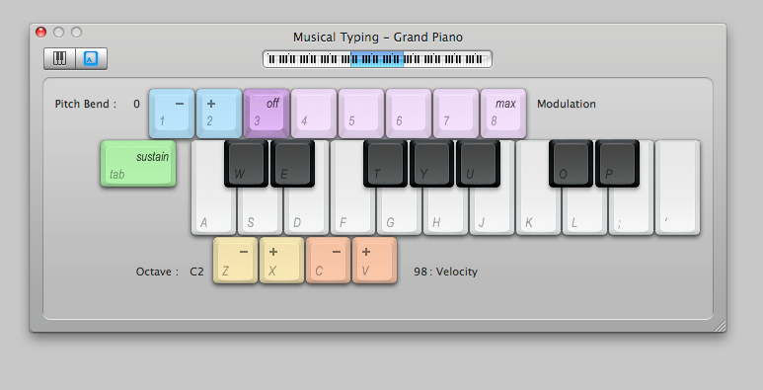Play the black T key
This screenshot has height=390, width=763.
tap(385, 163)
